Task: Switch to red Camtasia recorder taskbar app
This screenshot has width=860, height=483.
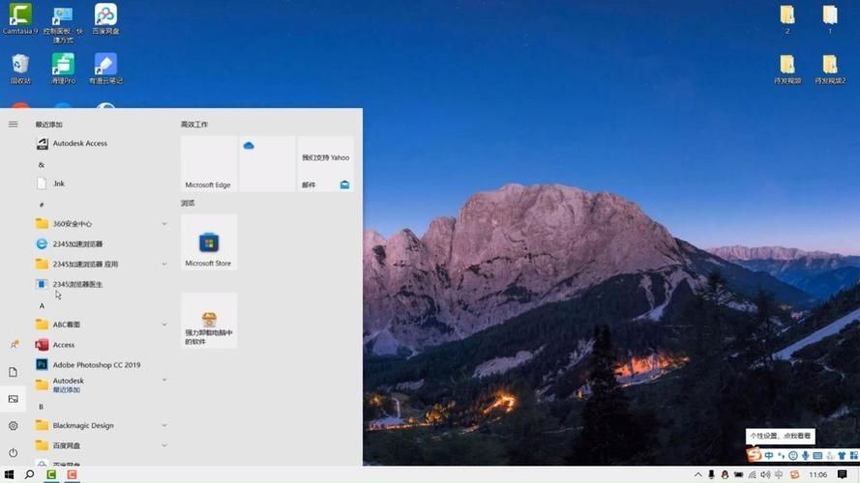Action: coord(72,474)
